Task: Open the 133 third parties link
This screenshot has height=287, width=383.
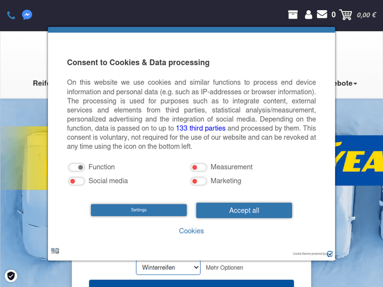Action: (x=201, y=128)
